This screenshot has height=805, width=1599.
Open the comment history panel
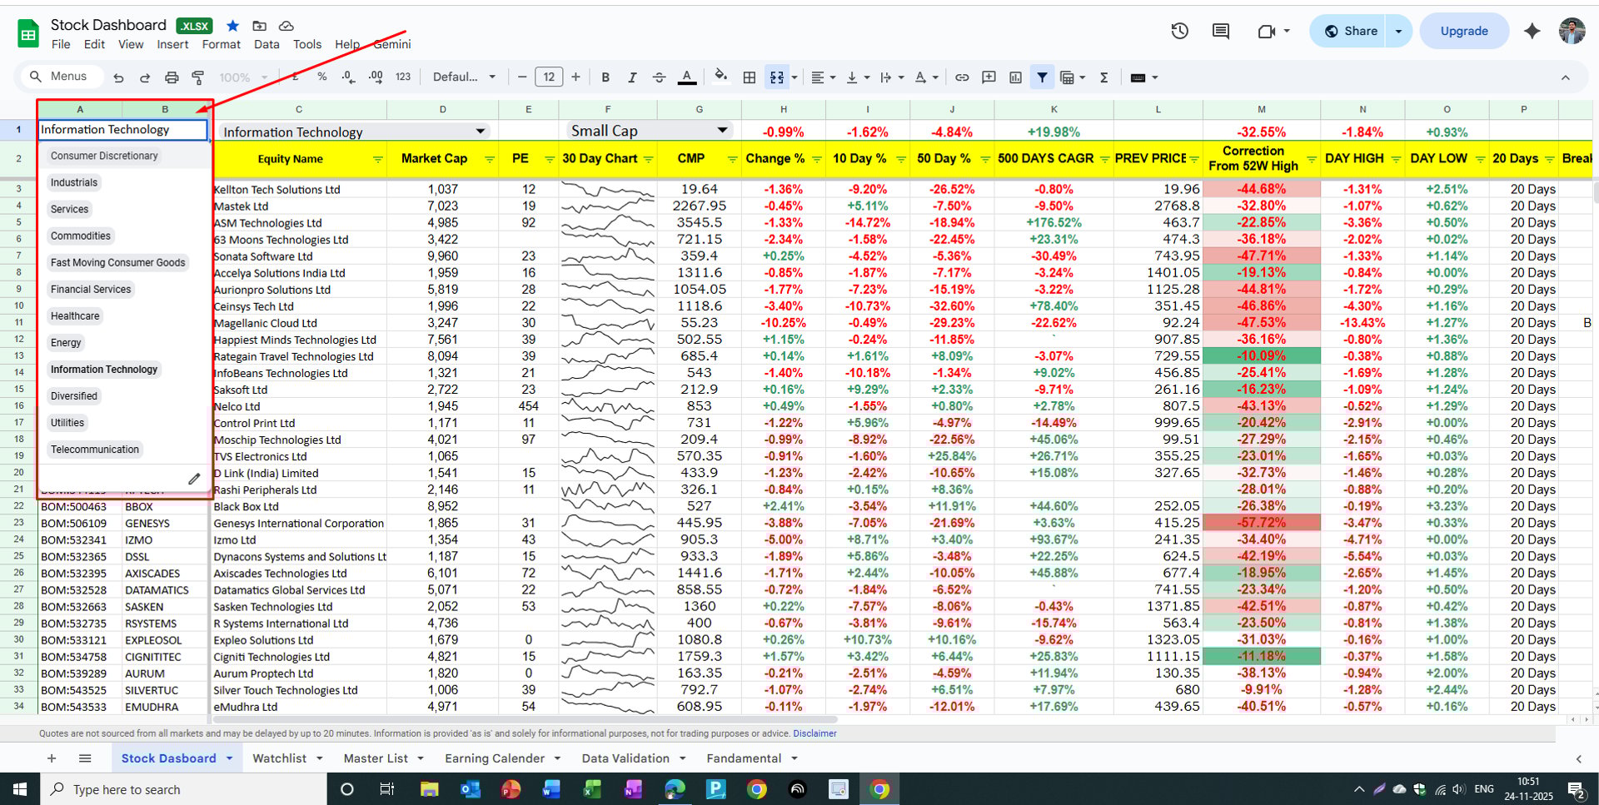pos(1221,31)
